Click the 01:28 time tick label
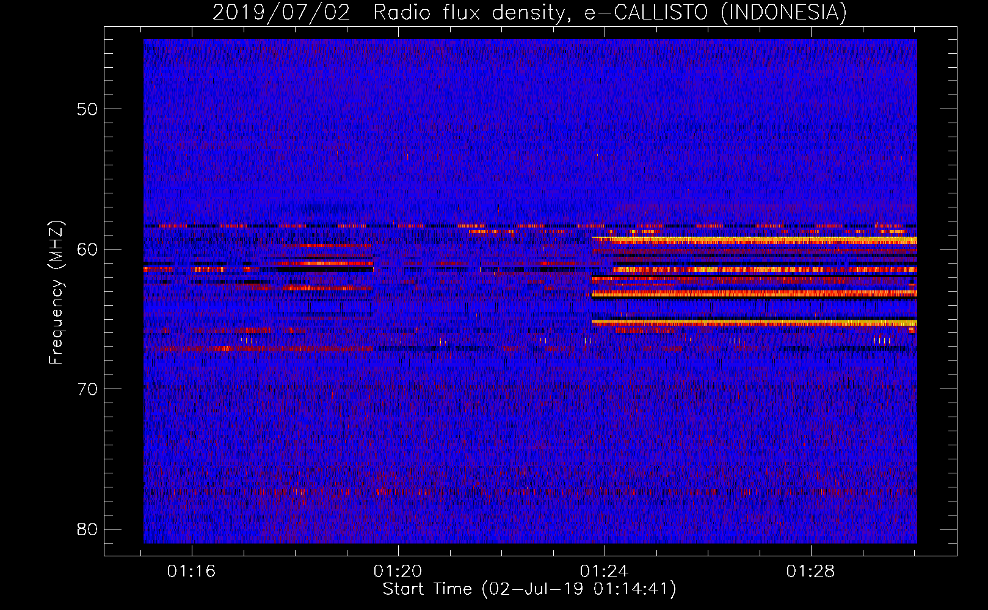The image size is (988, 610). [x=810, y=572]
